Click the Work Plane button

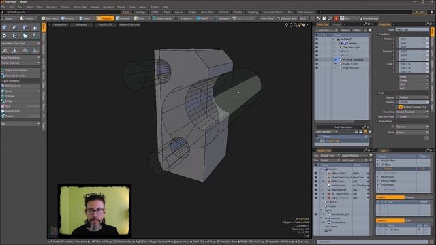pos(266,18)
